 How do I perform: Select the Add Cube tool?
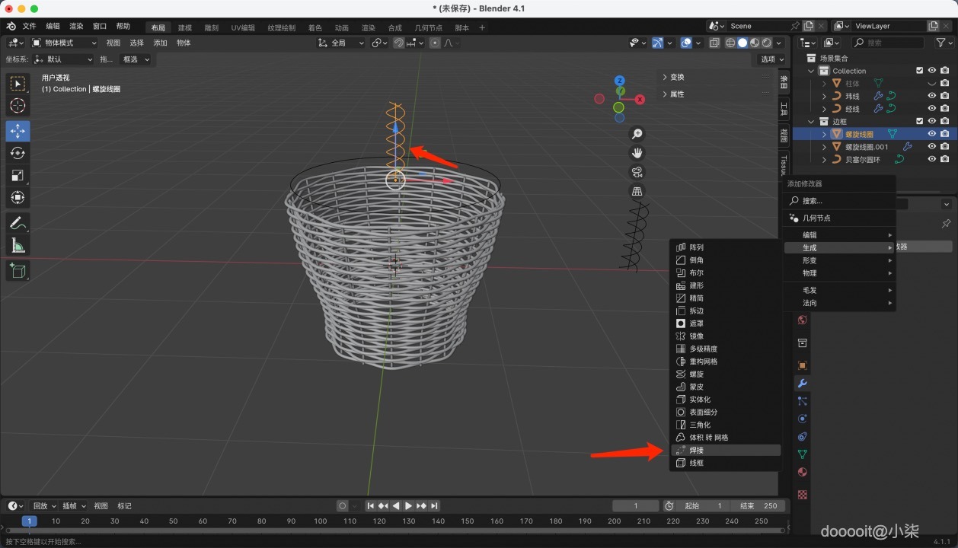click(18, 271)
